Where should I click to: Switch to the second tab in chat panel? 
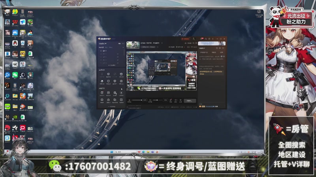pos(213,52)
